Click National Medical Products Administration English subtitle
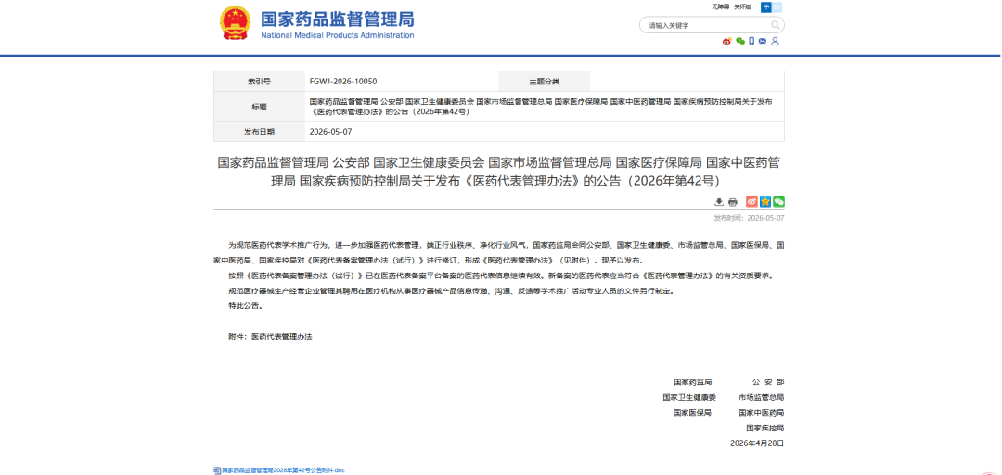 (338, 35)
